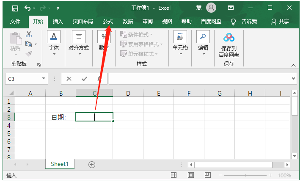Click the 100% zoom level

point(284,175)
